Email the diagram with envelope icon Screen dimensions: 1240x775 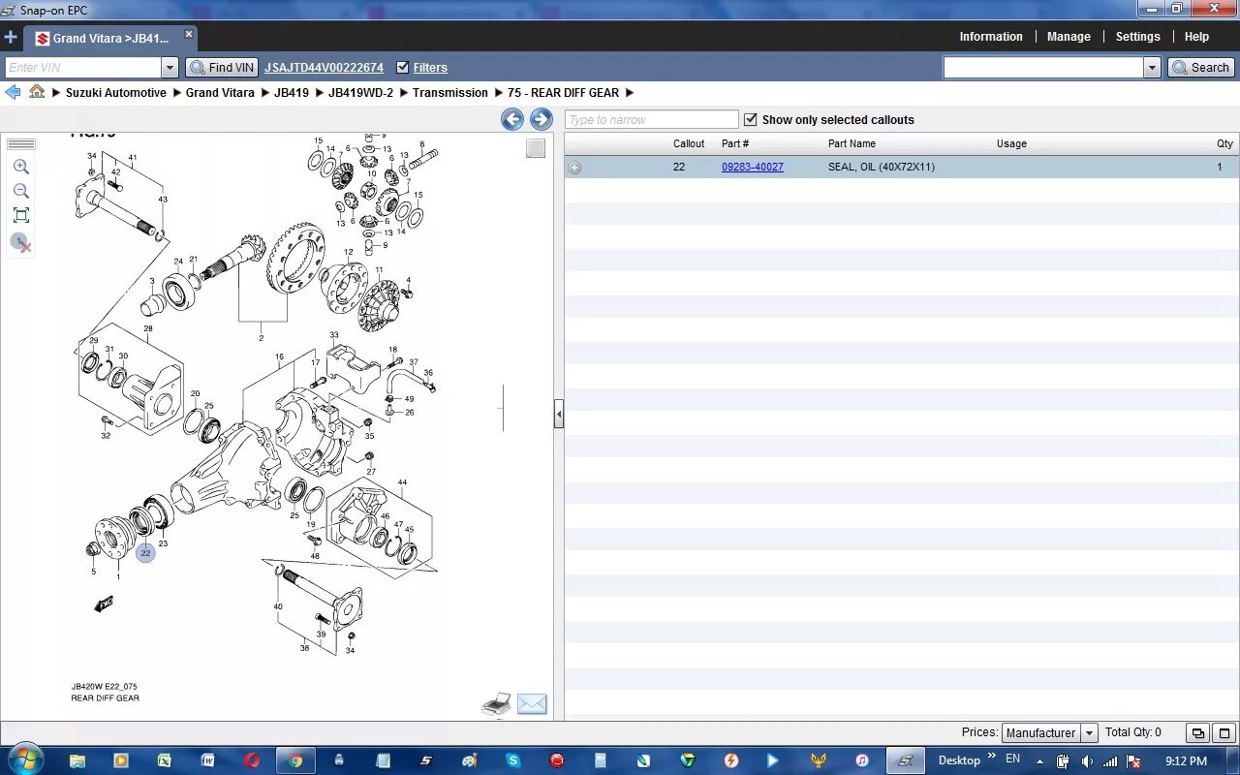point(532,704)
